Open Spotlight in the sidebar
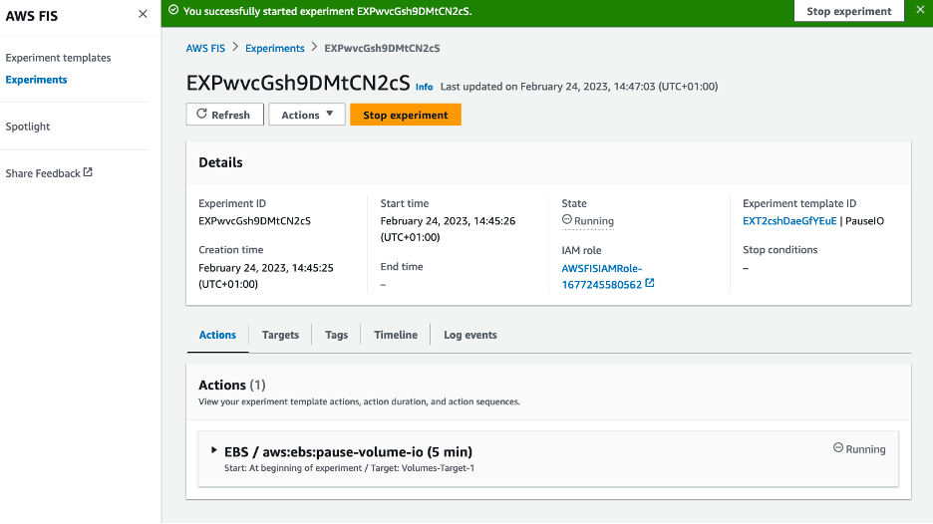933x524 pixels. click(x=28, y=127)
